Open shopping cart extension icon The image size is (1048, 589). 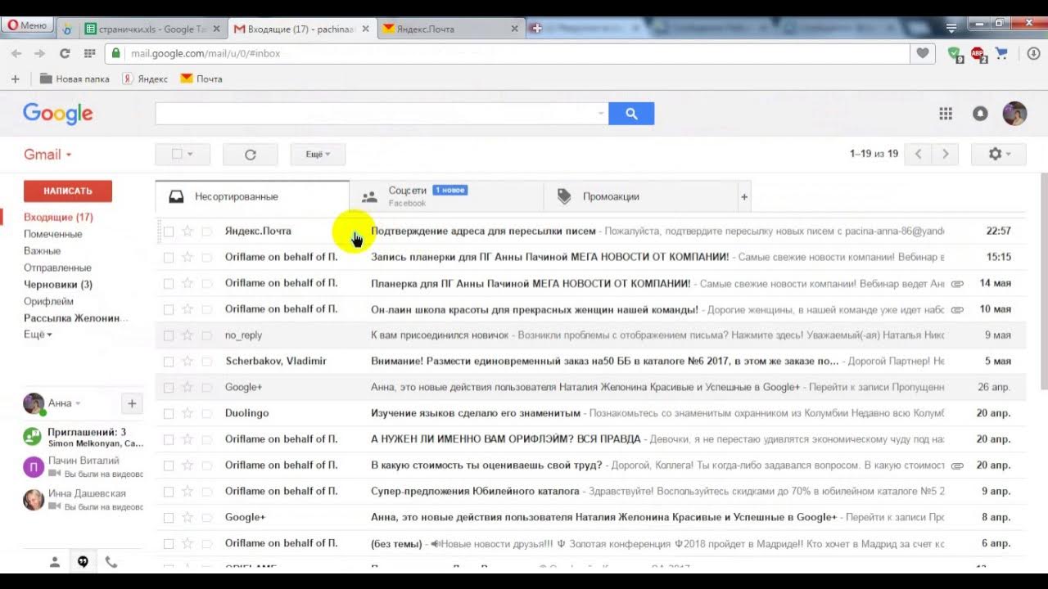[1001, 54]
